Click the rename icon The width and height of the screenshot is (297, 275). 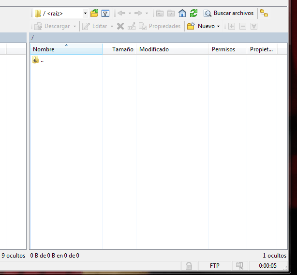click(132, 26)
